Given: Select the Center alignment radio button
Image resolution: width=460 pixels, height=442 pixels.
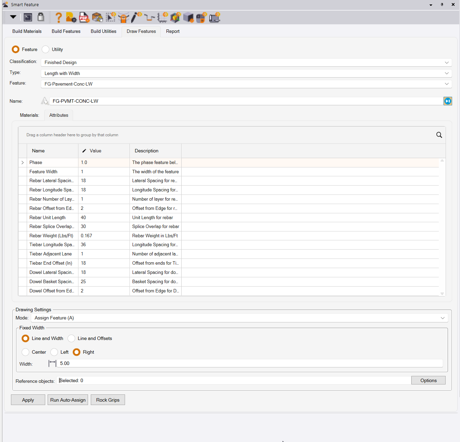Looking at the screenshot, I should pyautogui.click(x=26, y=352).
